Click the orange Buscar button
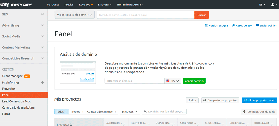Image resolution: width=279 pixels, height=126 pixels. [202, 15]
